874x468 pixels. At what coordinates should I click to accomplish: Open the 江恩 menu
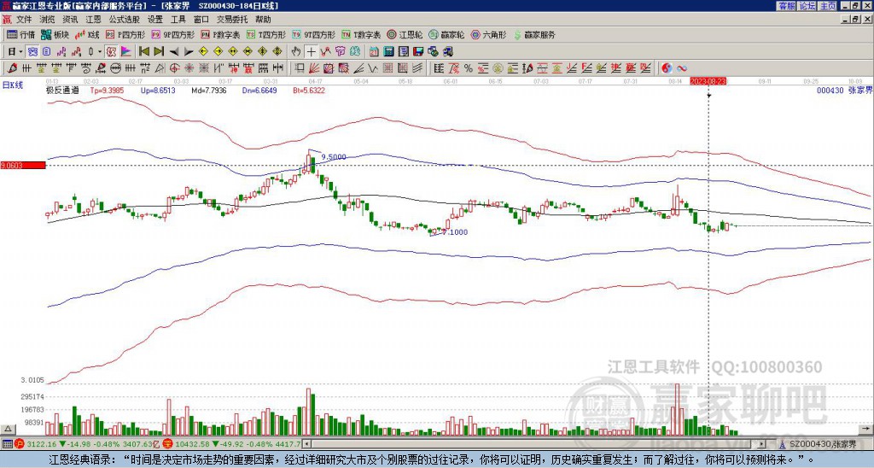(93, 20)
